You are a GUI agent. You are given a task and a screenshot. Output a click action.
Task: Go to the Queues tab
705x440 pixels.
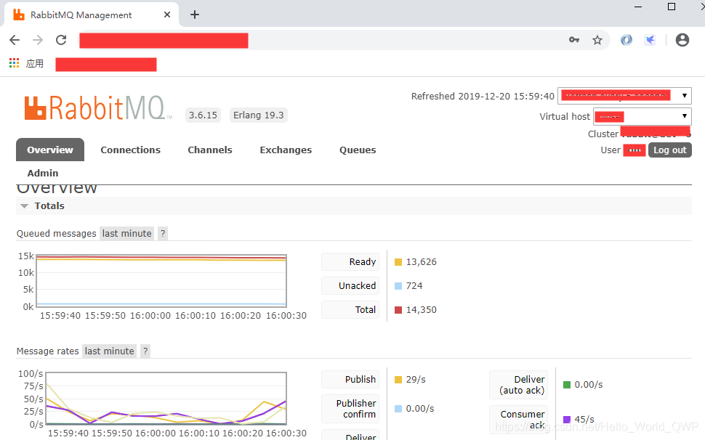[358, 150]
